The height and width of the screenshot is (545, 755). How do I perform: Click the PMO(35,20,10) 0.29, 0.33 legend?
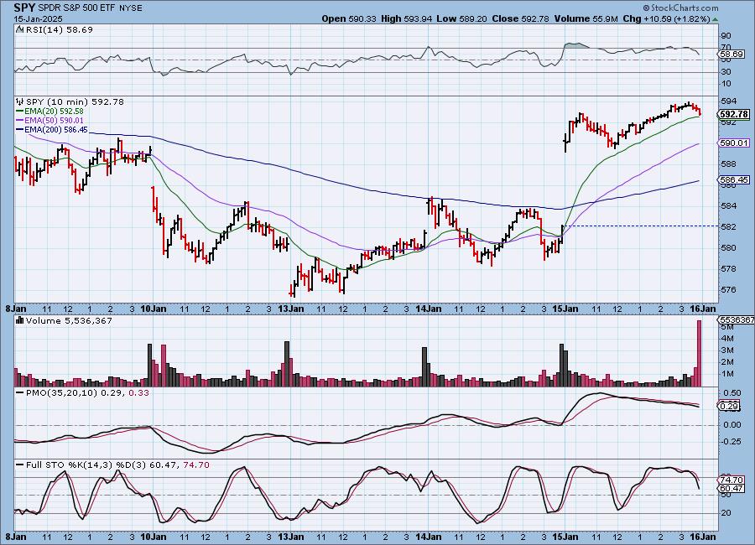click(87, 393)
